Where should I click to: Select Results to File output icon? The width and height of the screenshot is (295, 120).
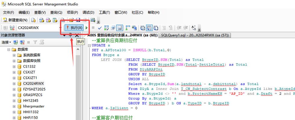(156, 28)
